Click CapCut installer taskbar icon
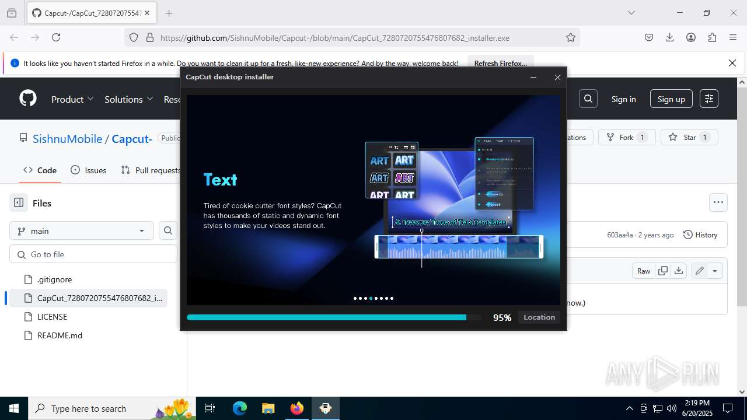Viewport: 747px width, 420px height. tap(326, 408)
